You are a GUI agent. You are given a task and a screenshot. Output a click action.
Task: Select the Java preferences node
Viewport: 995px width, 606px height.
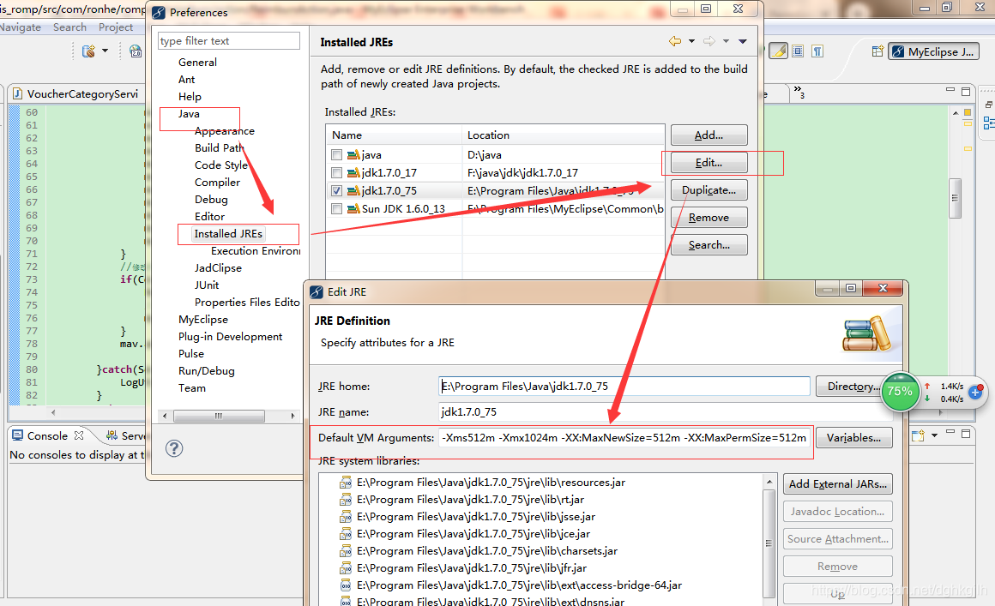[x=189, y=113]
